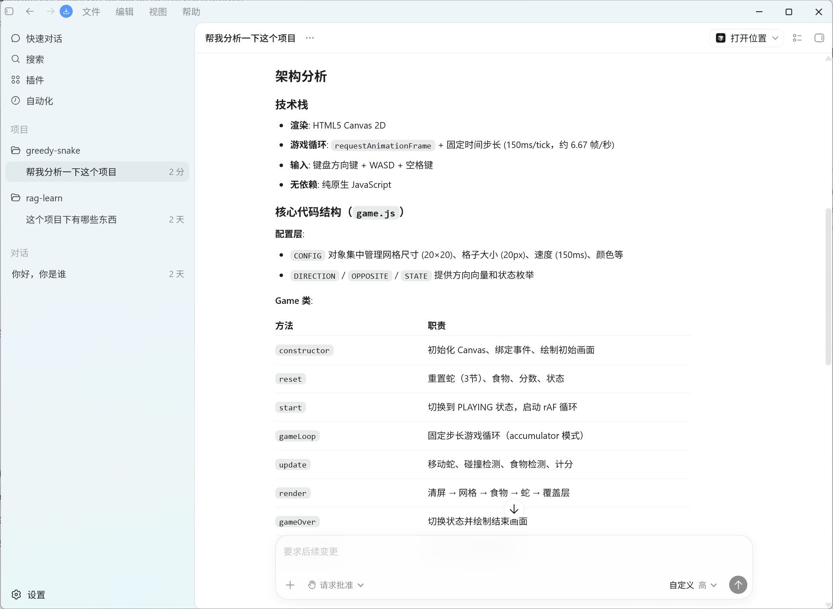Open the 插件 page
The width and height of the screenshot is (833, 609).
click(97, 80)
